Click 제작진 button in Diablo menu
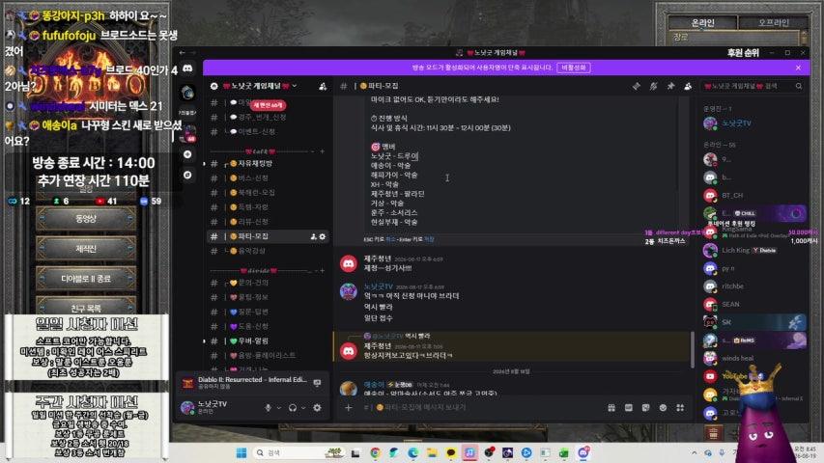The width and height of the screenshot is (824, 463). (x=86, y=248)
